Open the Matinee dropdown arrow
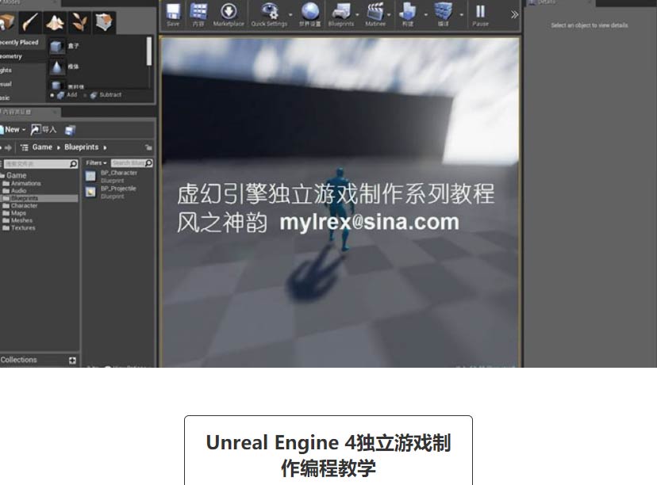This screenshot has width=657, height=485. pyautogui.click(x=390, y=15)
